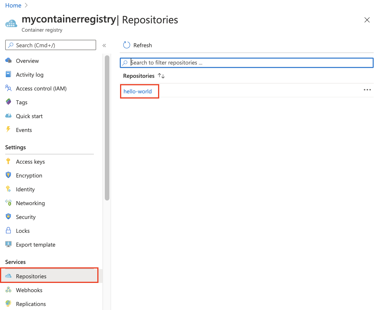Click the Identity key icon
This screenshot has width=376, height=310.
click(x=8, y=189)
